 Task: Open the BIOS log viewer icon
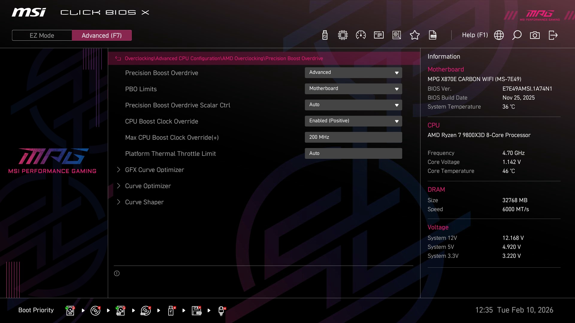433,35
